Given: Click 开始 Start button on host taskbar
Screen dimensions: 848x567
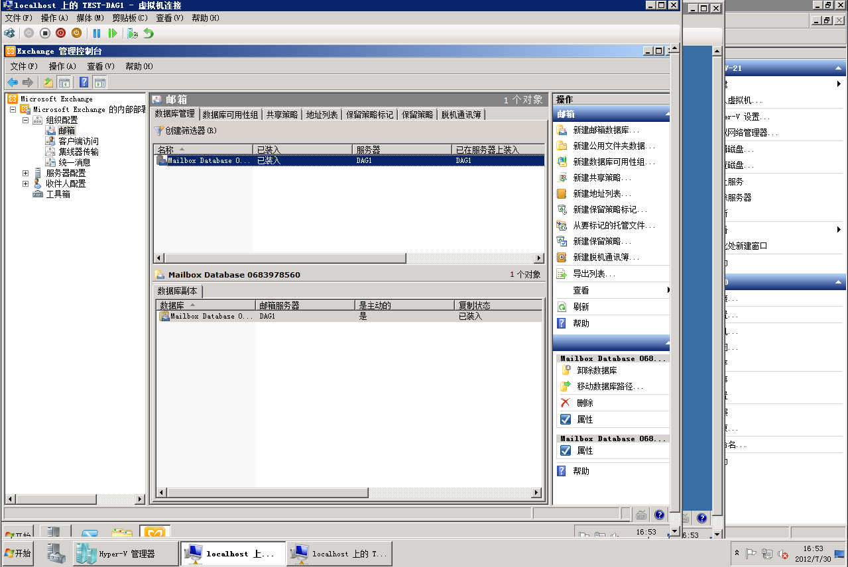Looking at the screenshot, I should coord(18,554).
